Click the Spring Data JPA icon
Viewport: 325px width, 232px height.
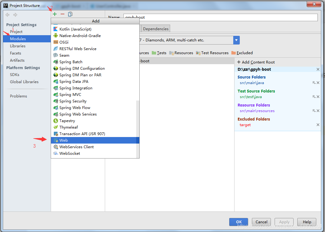click(x=56, y=81)
